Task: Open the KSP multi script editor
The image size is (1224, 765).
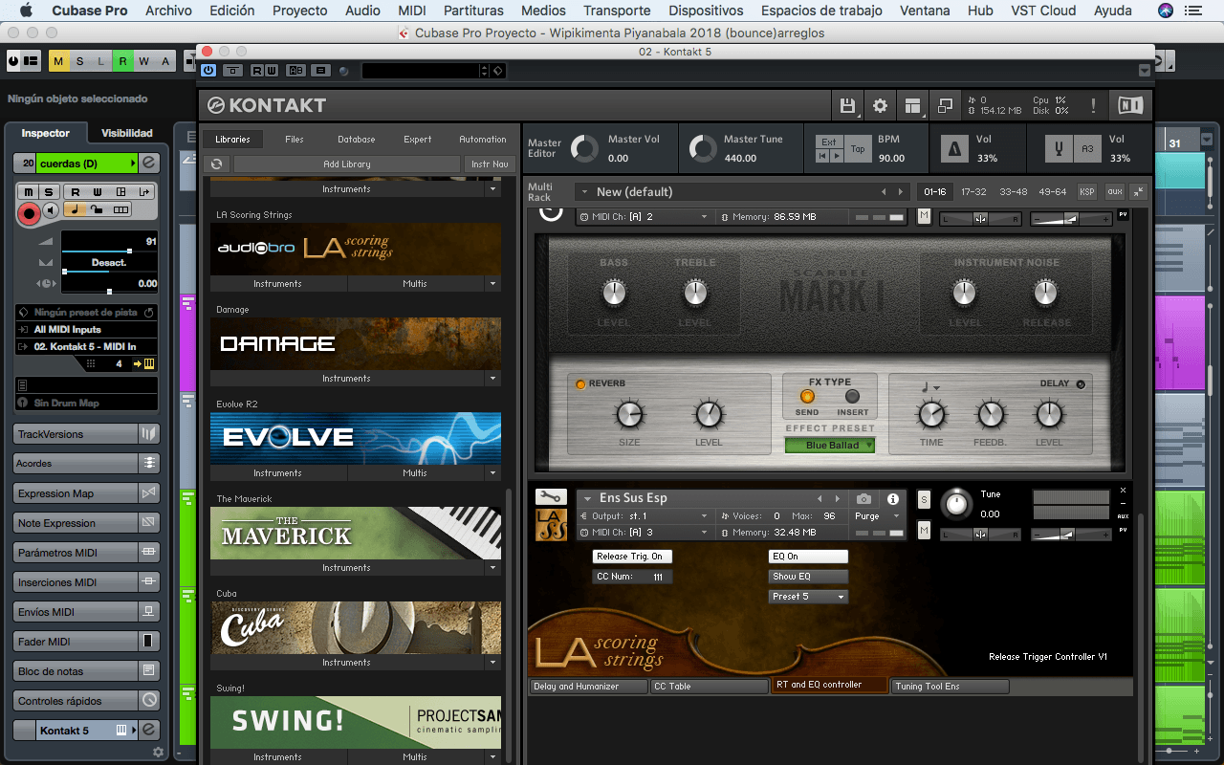Action: [x=1087, y=192]
